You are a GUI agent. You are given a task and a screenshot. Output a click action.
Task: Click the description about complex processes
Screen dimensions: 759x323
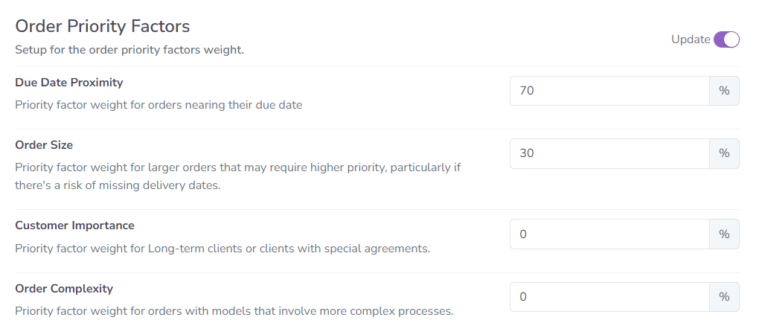(234, 310)
